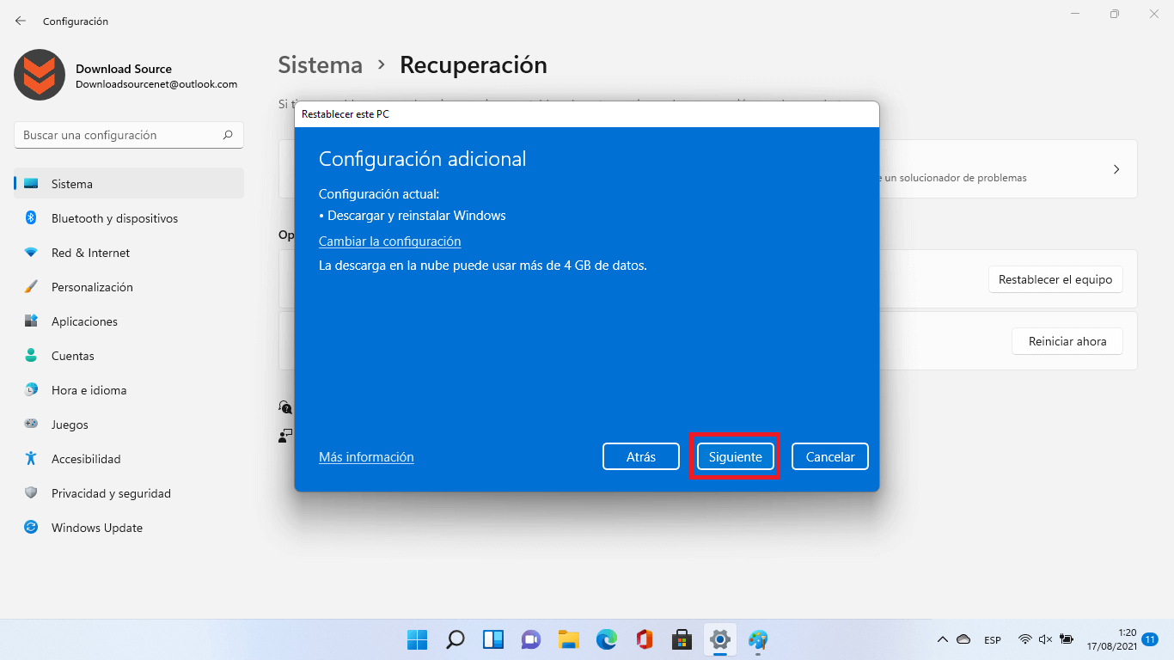Click the Accesibilidad figure icon
Screen dimensions: 1174x660
31,458
